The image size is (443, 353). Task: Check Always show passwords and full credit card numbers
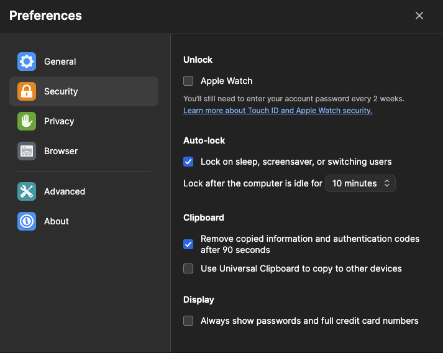[188, 321]
